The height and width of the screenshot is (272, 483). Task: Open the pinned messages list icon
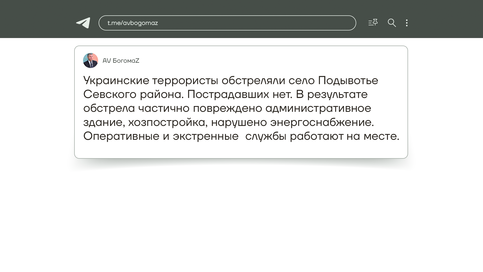[373, 23]
